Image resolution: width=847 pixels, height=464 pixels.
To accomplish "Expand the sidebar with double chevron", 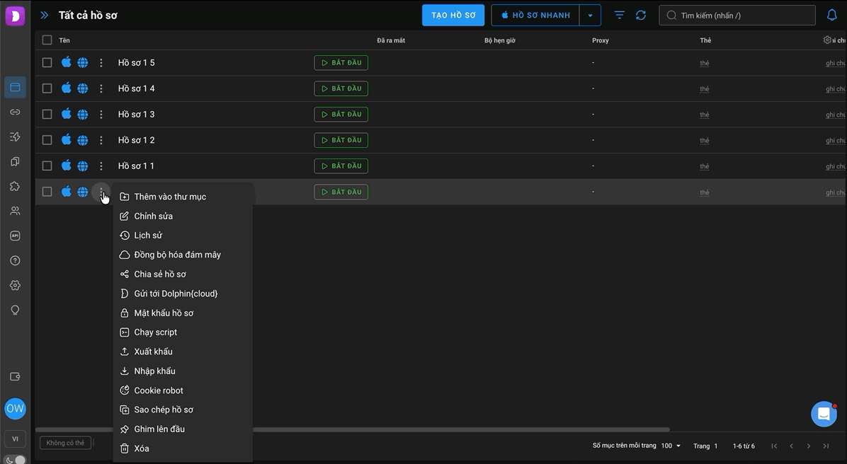I will (45, 15).
